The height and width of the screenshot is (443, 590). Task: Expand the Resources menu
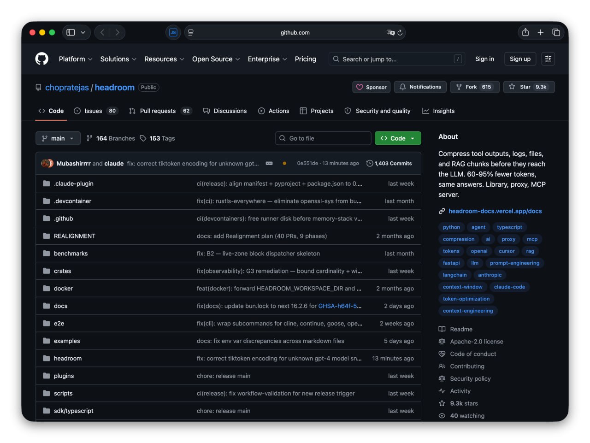[x=164, y=59]
